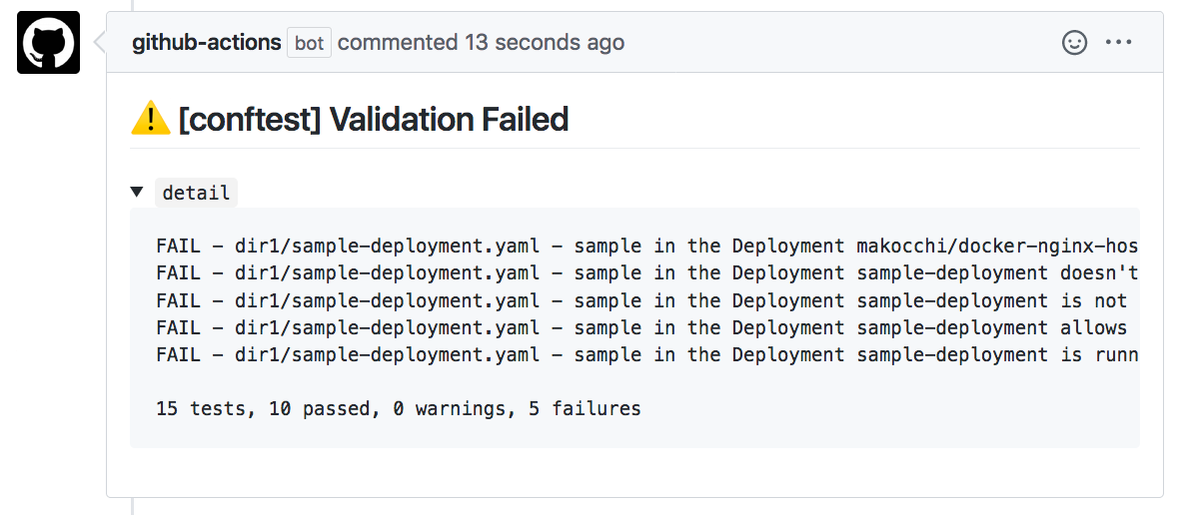Click the 'makocchi/docker-nginx-hos' text in output
The width and height of the screenshot is (1183, 515).
tap(997, 247)
